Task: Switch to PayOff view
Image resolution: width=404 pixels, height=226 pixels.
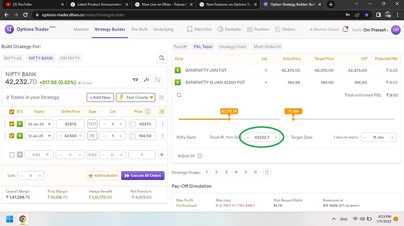Action: 180,47
